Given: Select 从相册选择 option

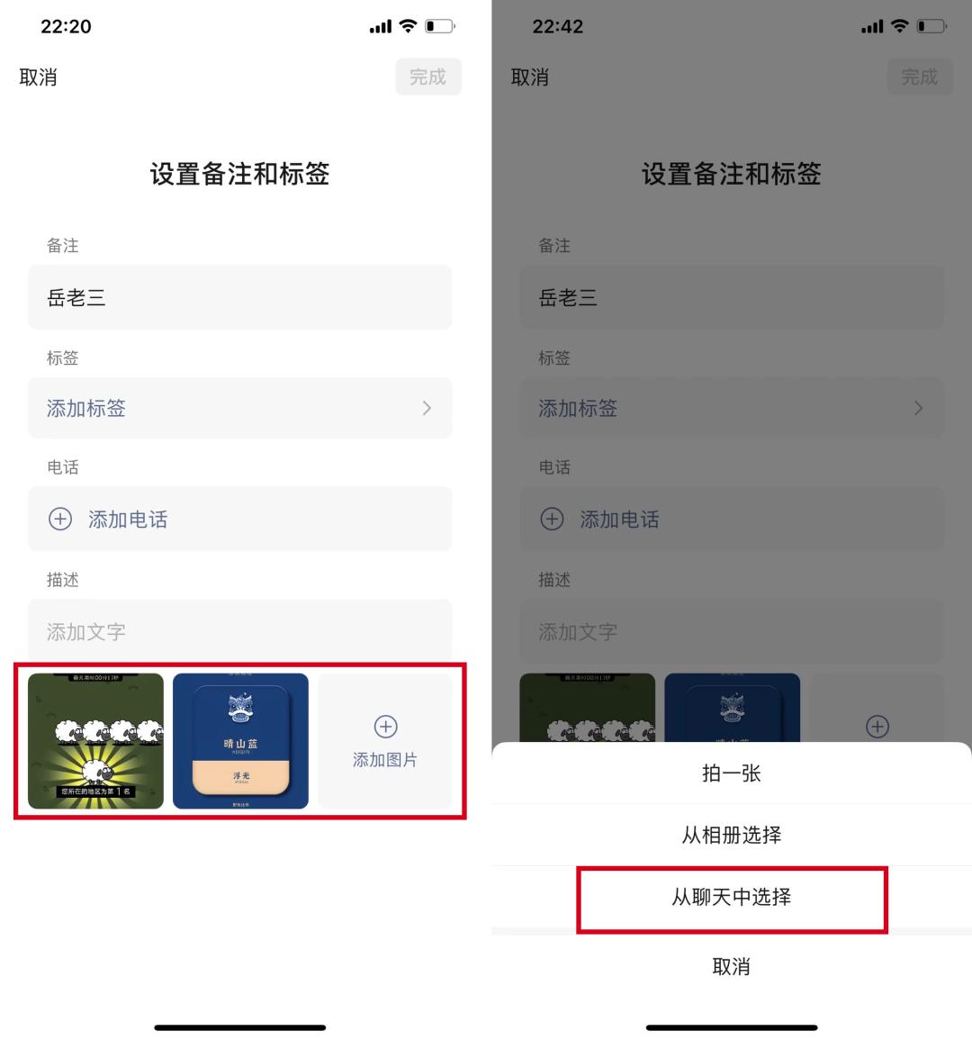Looking at the screenshot, I should coord(732,835).
